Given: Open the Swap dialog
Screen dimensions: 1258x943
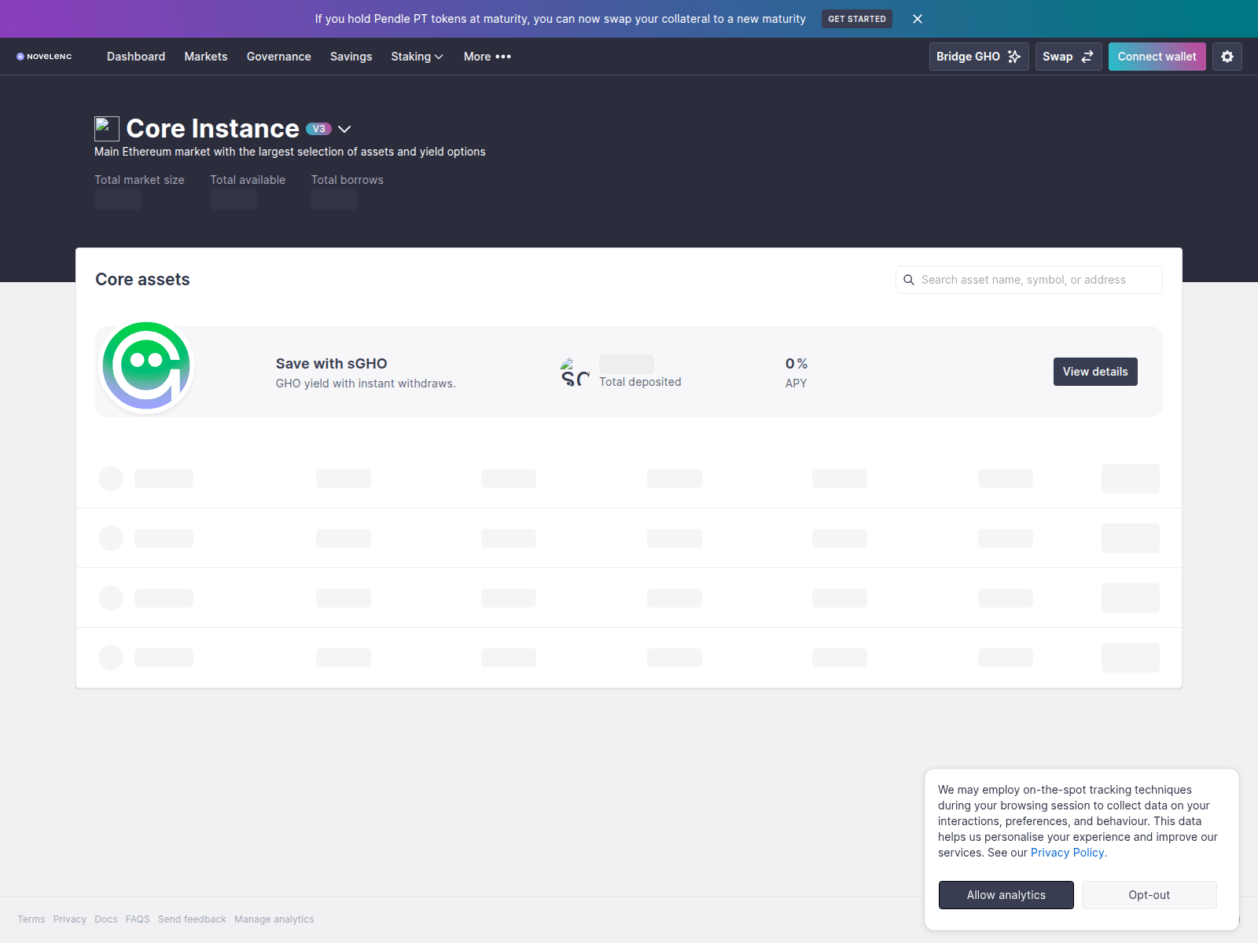Looking at the screenshot, I should tap(1069, 57).
